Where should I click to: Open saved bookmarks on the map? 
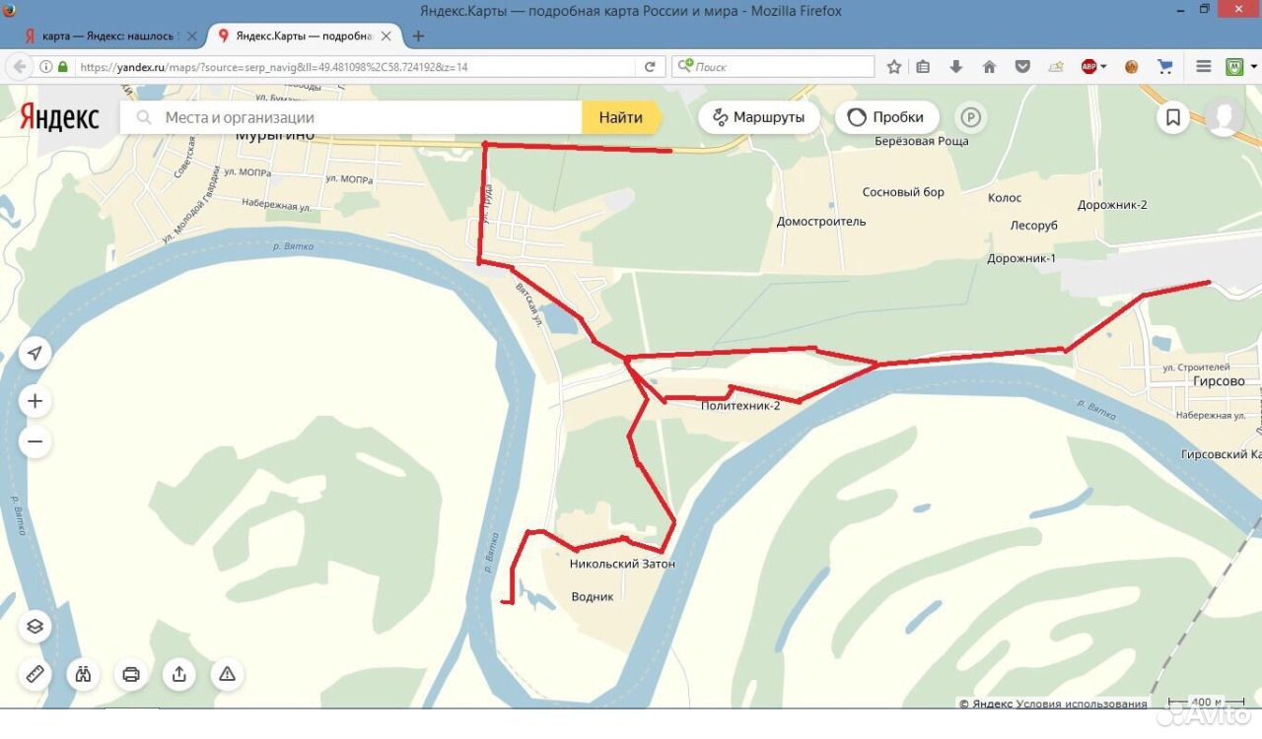(1173, 117)
